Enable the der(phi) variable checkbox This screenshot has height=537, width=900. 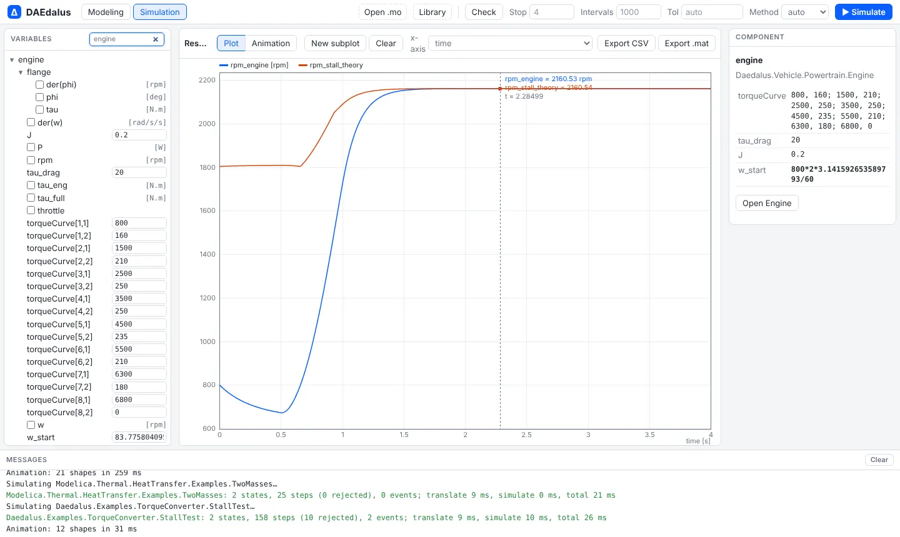click(39, 84)
